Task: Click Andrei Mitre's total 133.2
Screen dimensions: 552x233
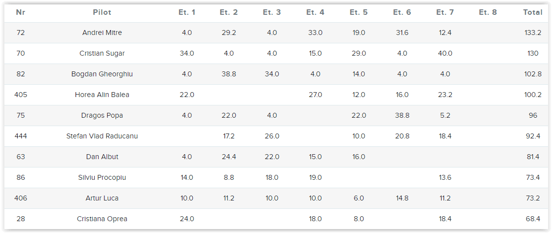Action: tap(533, 33)
